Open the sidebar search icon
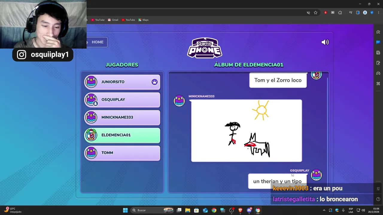383x215 pixels. [378, 32]
